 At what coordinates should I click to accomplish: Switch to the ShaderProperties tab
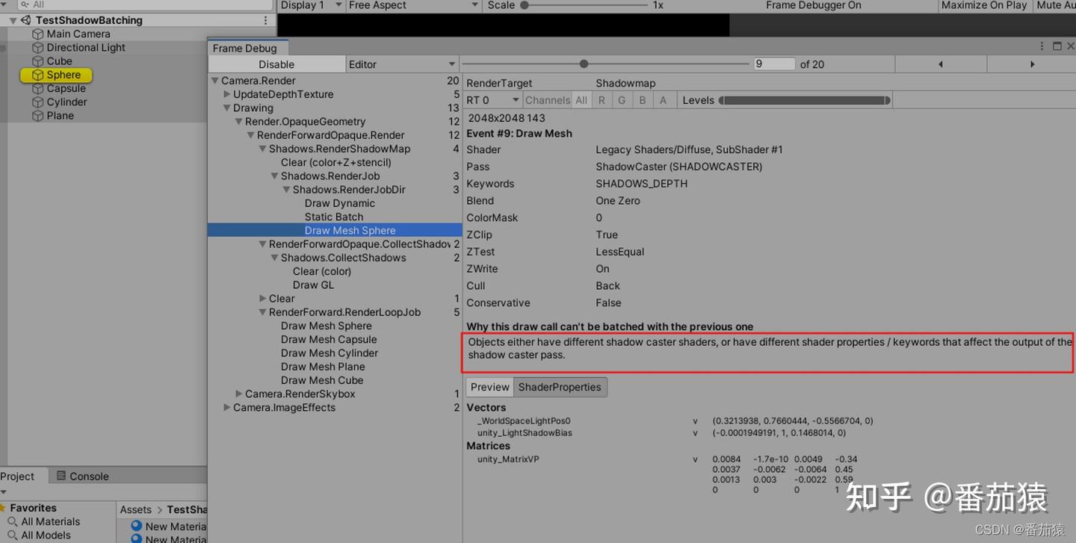click(560, 387)
